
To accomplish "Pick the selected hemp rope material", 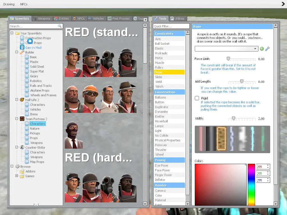I will 221,139.
